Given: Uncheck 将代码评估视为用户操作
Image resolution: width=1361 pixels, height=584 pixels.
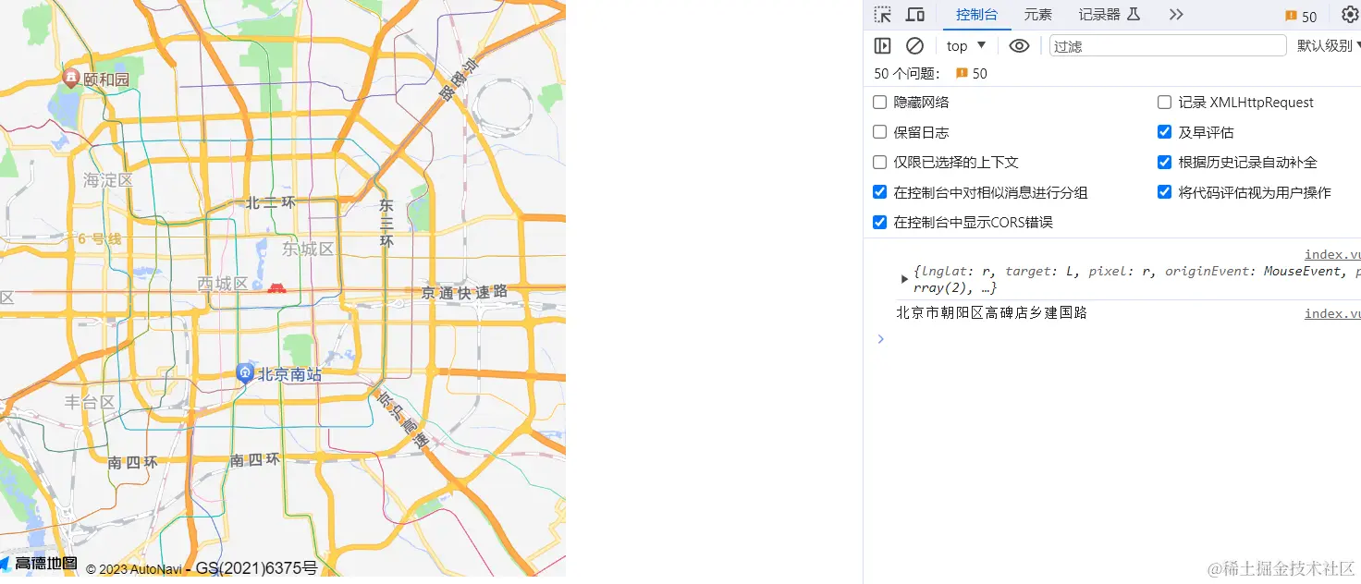Looking at the screenshot, I should coord(1164,192).
